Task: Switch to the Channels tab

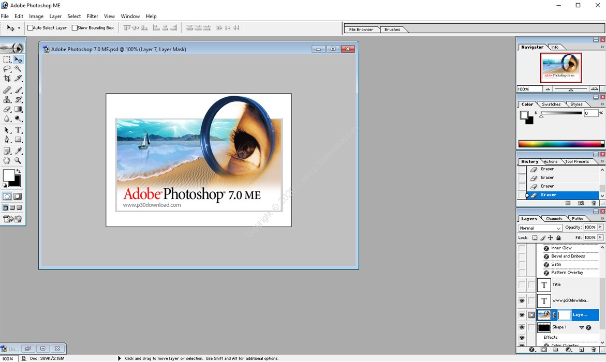Action: 554,219
